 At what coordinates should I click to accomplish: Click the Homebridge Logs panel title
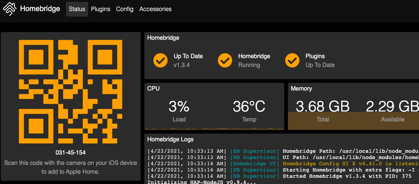point(170,139)
